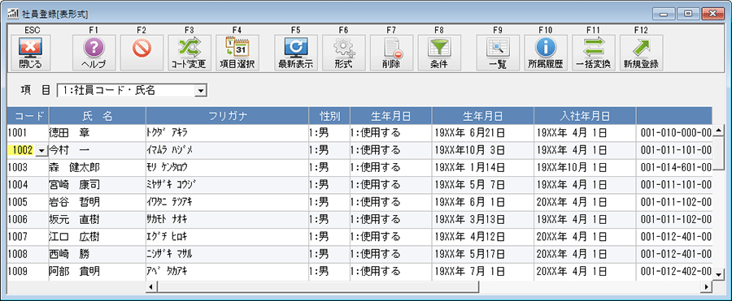Select the name cell 今村 一
732x301 pixels.
pyautogui.click(x=97, y=150)
